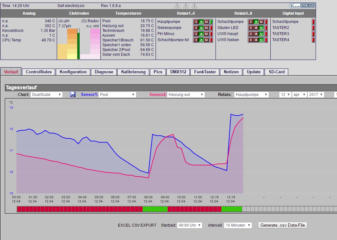Click the TASTER2 red input indicator
This screenshot has width=337, height=240.
313,27
